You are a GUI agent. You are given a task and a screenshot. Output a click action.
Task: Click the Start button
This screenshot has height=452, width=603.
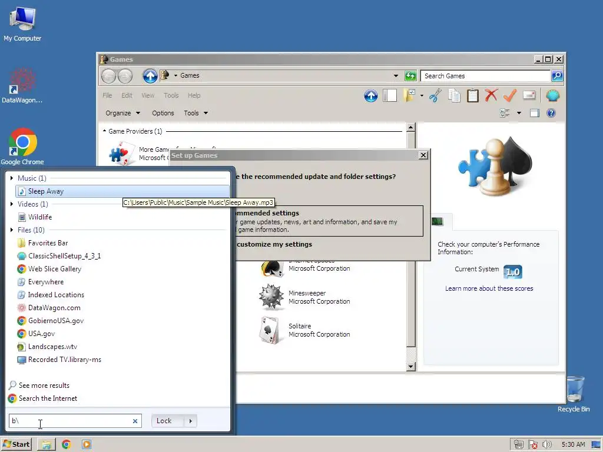point(16,444)
